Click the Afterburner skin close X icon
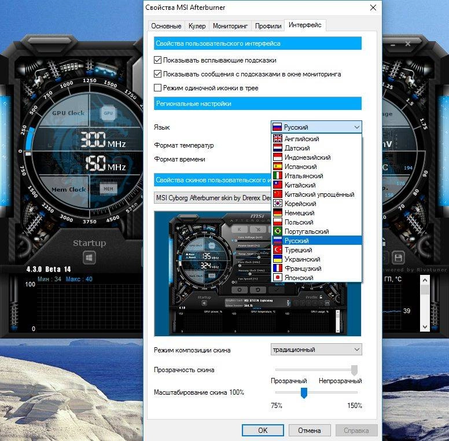Screen dimensions: 449x441 408,44
